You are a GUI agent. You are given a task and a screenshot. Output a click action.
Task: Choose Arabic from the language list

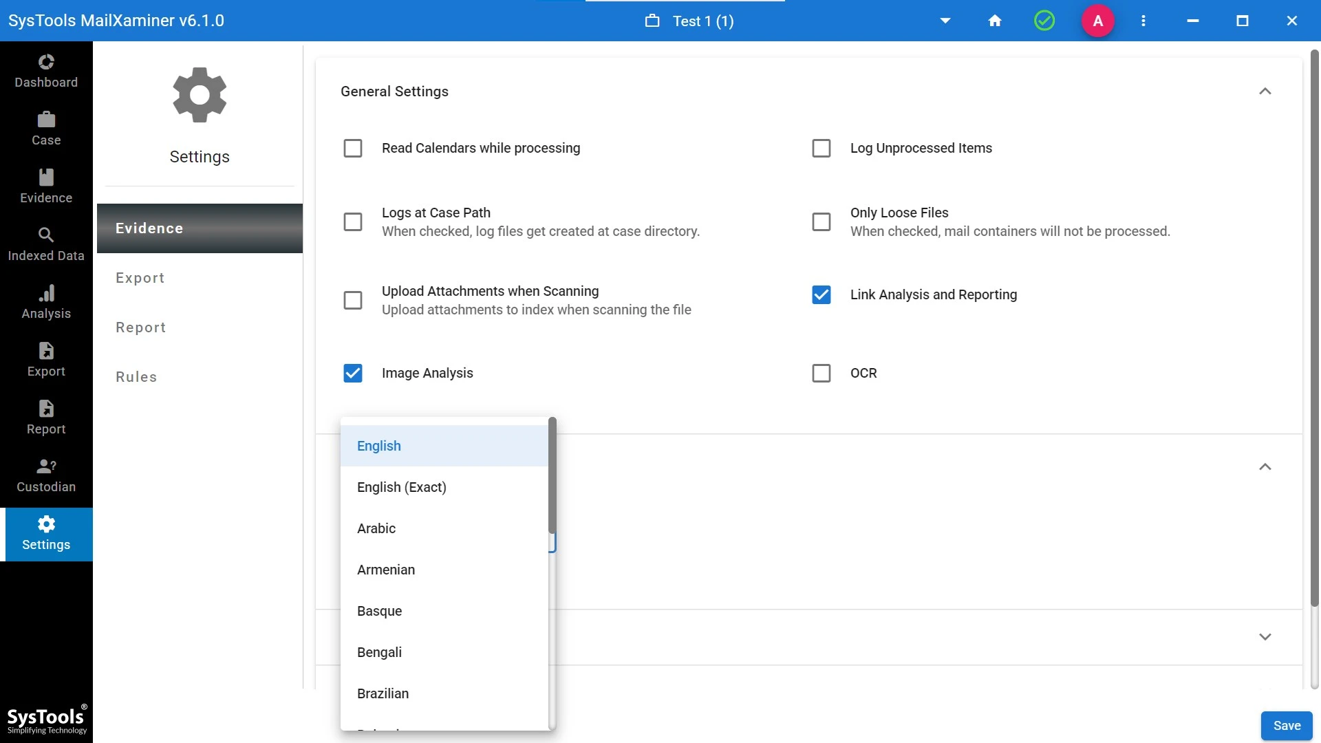[444, 528]
